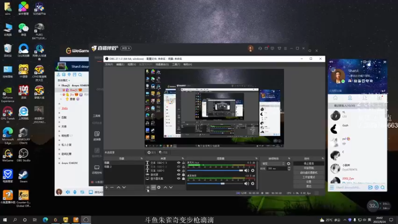Adjust transition duration 300 ms stepper
The height and width of the screenshot is (224, 398).
[x=289, y=168]
